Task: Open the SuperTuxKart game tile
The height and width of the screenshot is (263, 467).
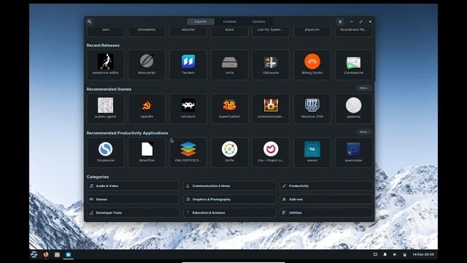Action: (x=230, y=109)
